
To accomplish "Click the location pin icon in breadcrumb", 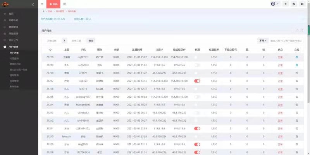I will pos(43,12).
